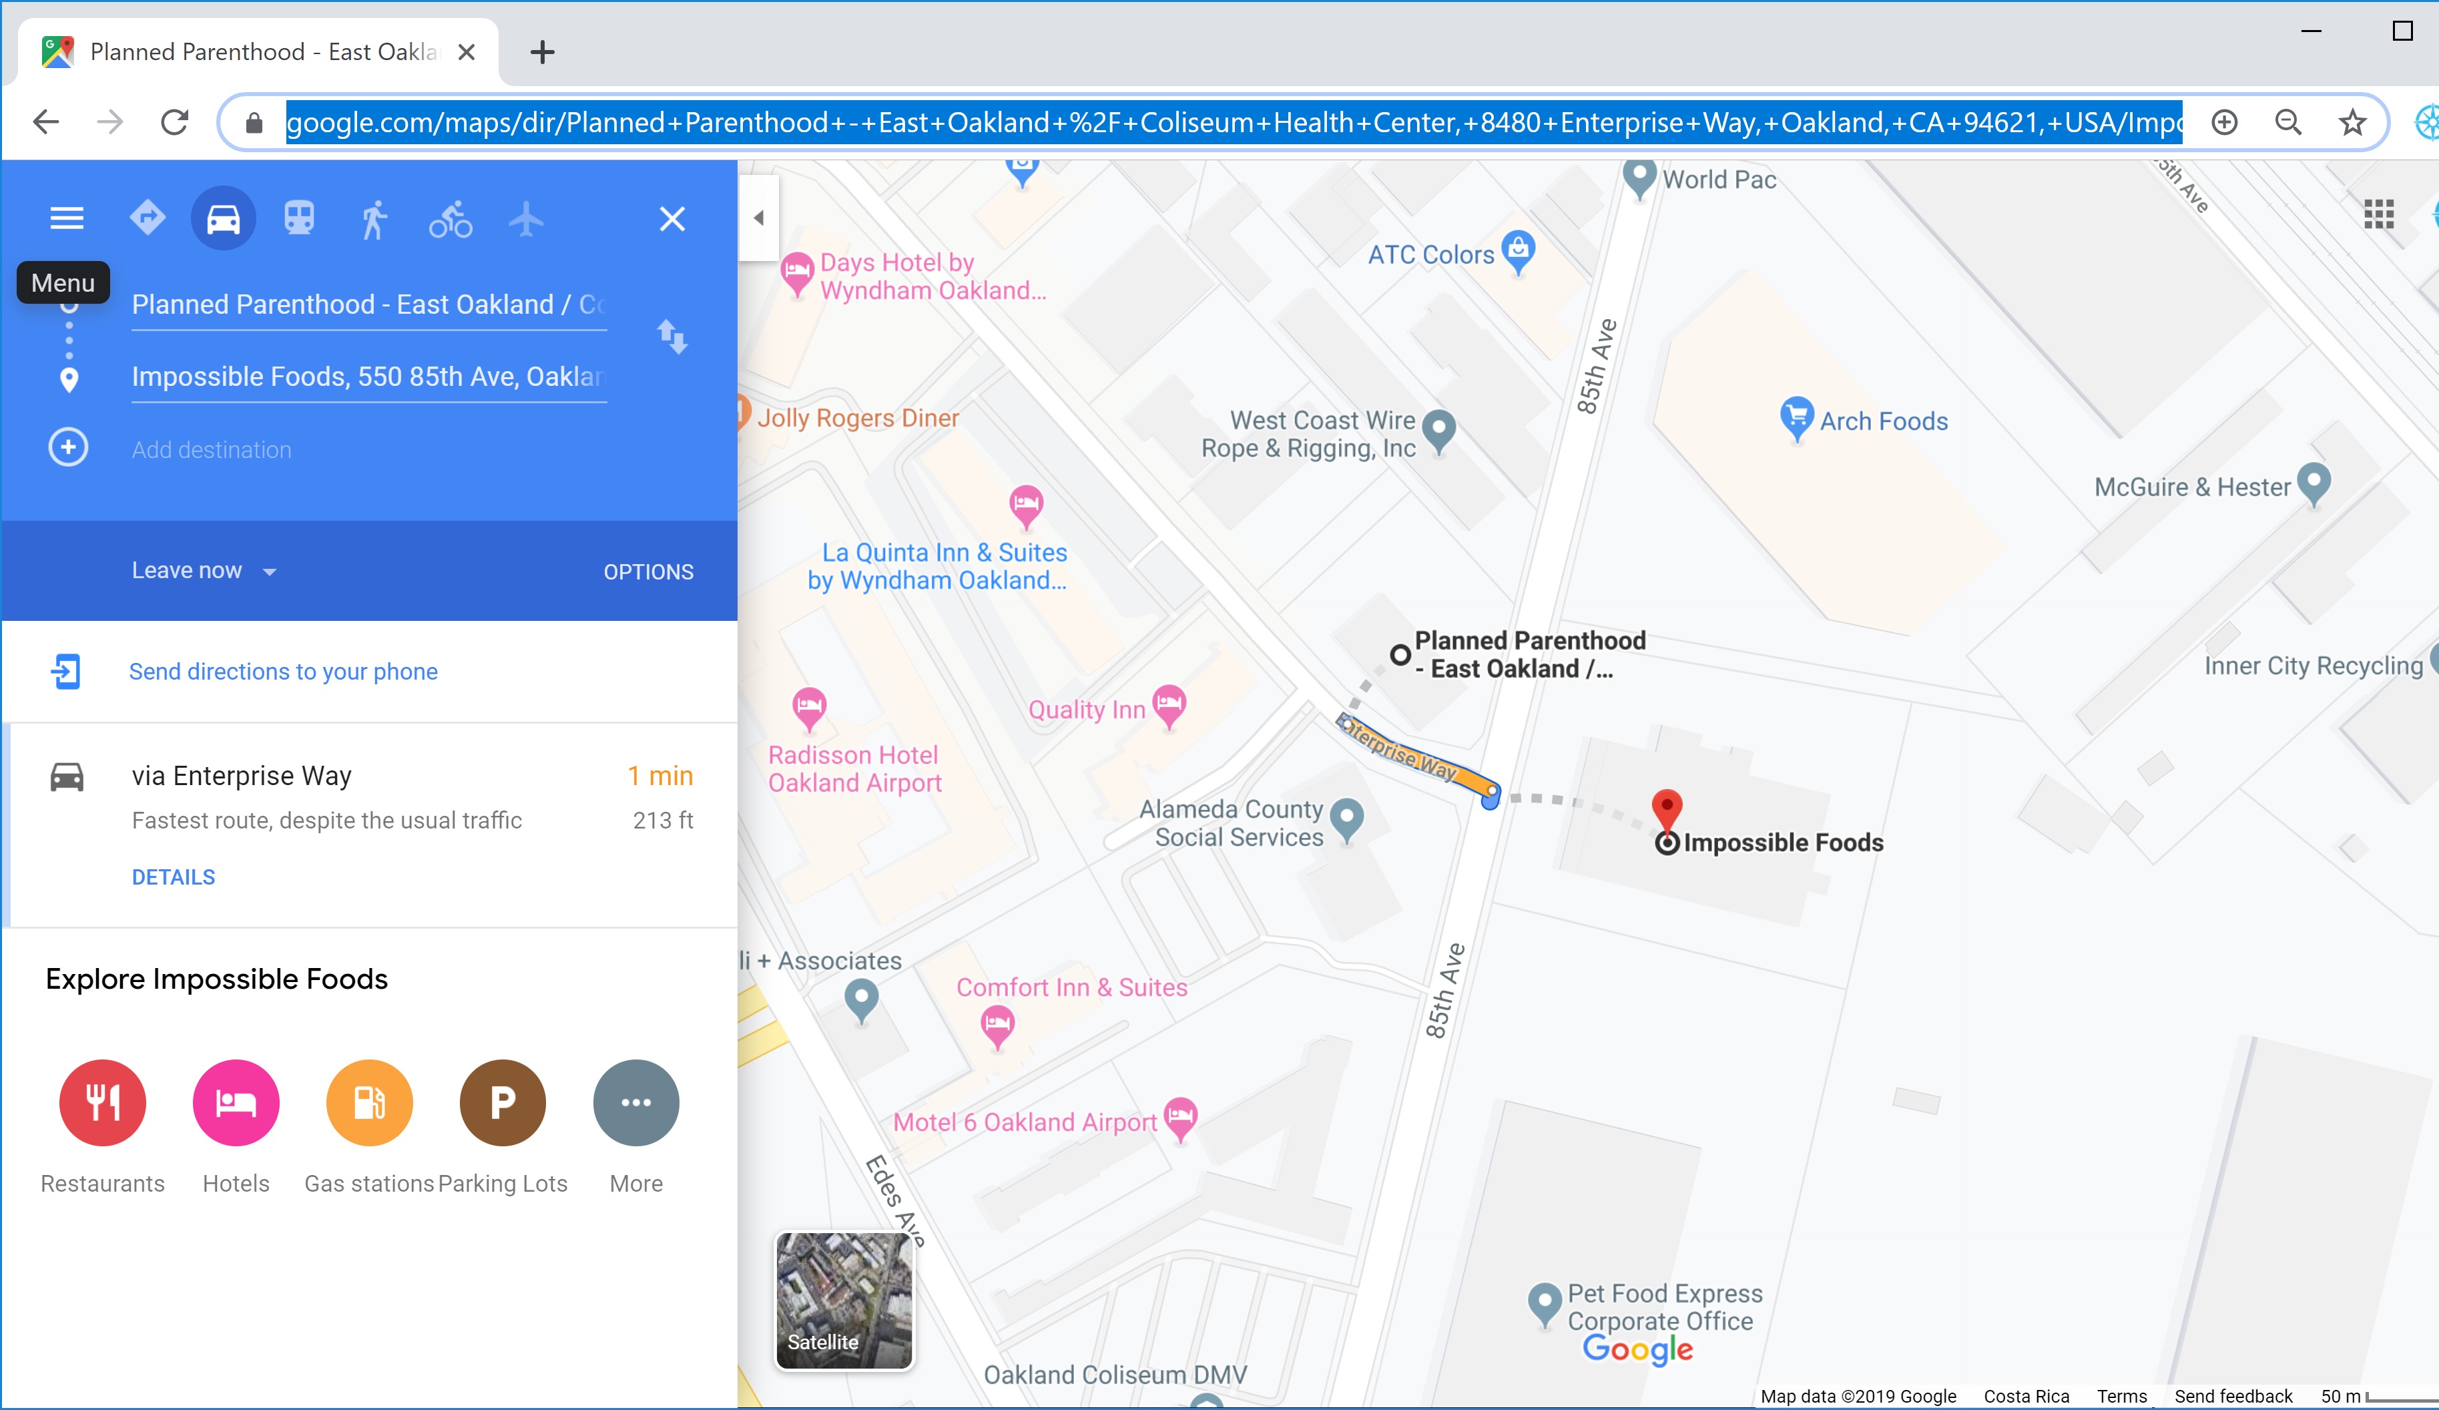
Task: Switch map to Satellite view
Action: pos(844,1301)
